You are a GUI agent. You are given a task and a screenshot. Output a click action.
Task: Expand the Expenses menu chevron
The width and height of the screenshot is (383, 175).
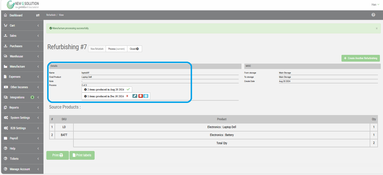tap(38, 77)
